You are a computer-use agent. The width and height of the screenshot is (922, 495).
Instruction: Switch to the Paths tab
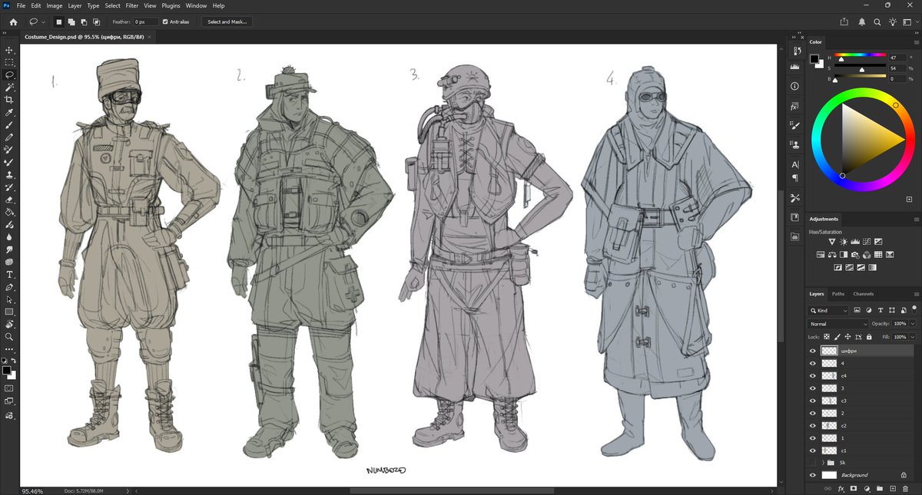tap(838, 294)
